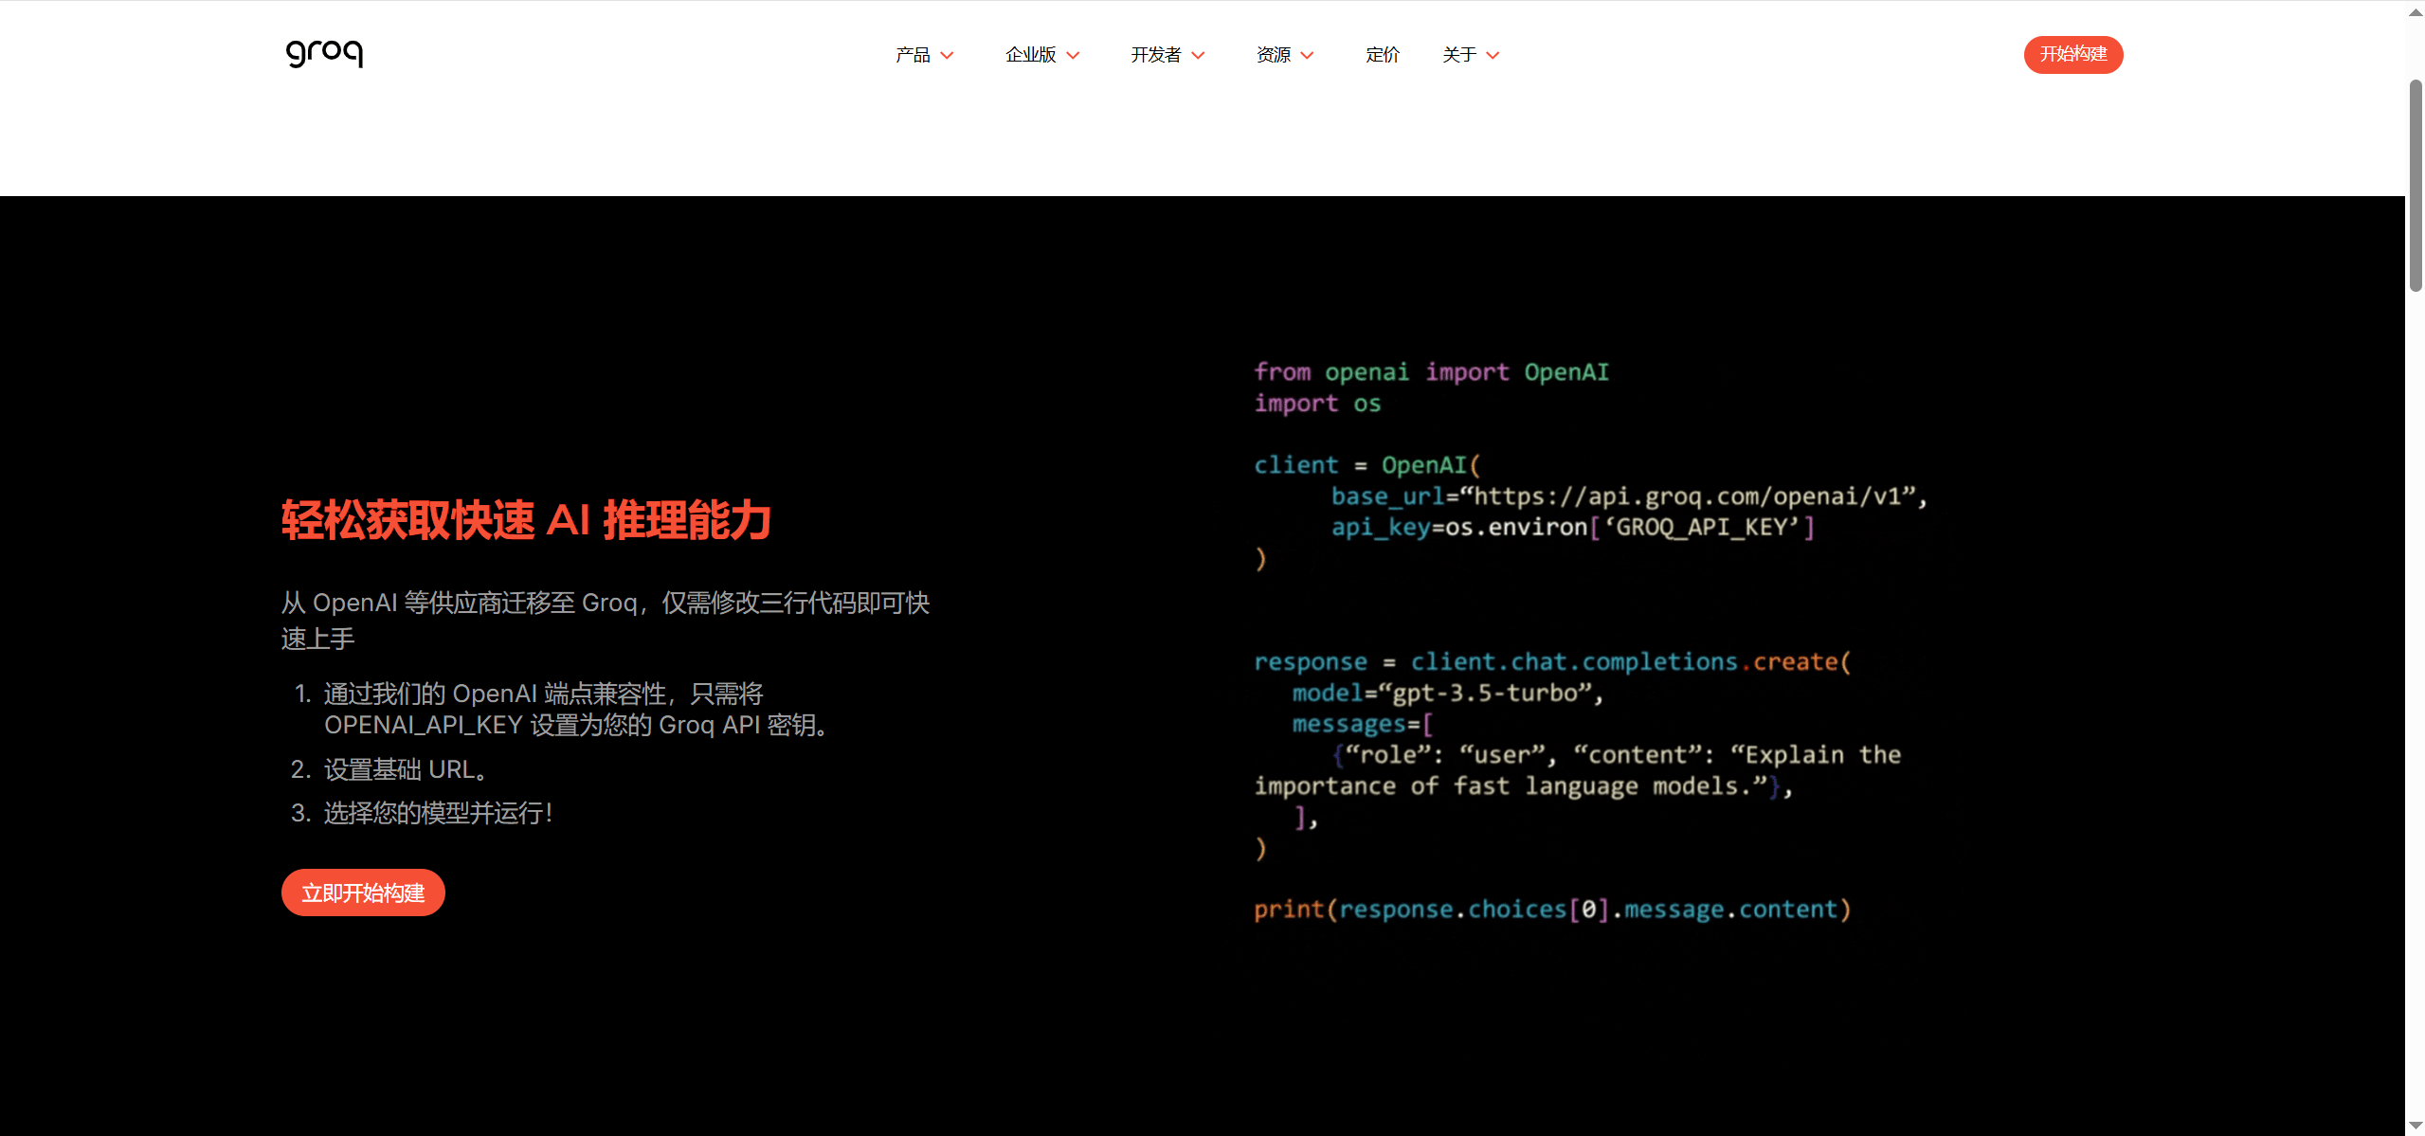Open the 开发者 menu
The width and height of the screenshot is (2425, 1136).
point(1155,55)
